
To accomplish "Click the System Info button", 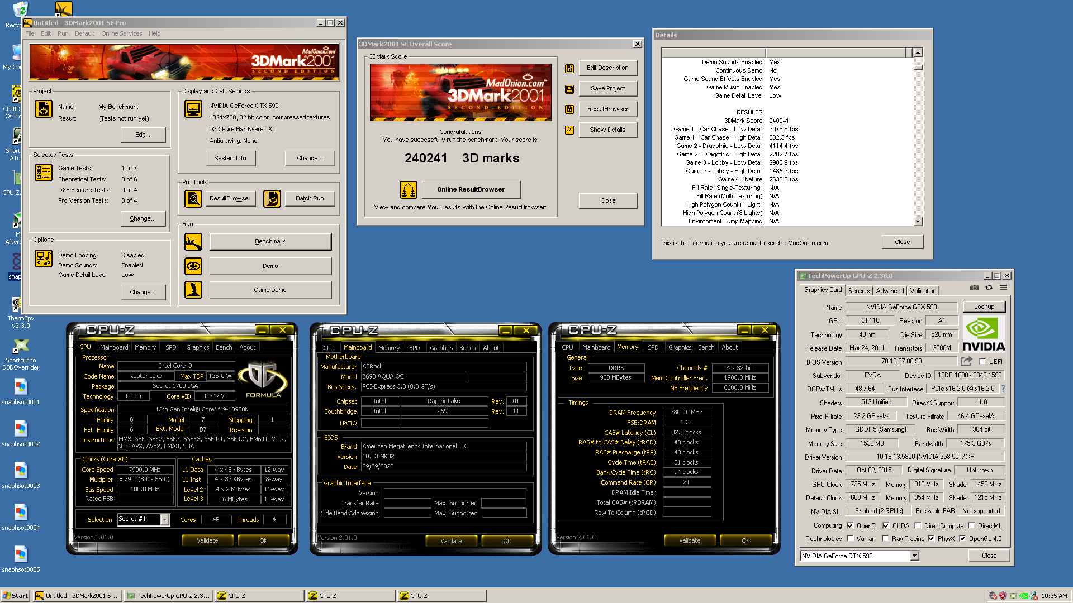I will [x=230, y=159].
